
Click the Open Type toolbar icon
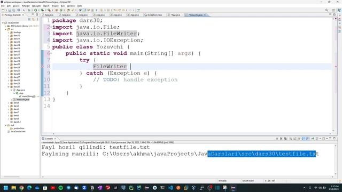click(x=68, y=10)
